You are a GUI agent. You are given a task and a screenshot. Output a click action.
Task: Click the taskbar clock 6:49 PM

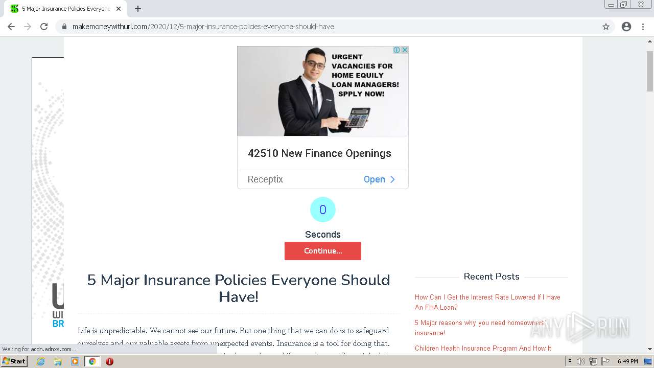coord(627,361)
